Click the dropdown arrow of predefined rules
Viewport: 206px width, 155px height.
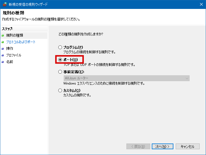pos(187,78)
